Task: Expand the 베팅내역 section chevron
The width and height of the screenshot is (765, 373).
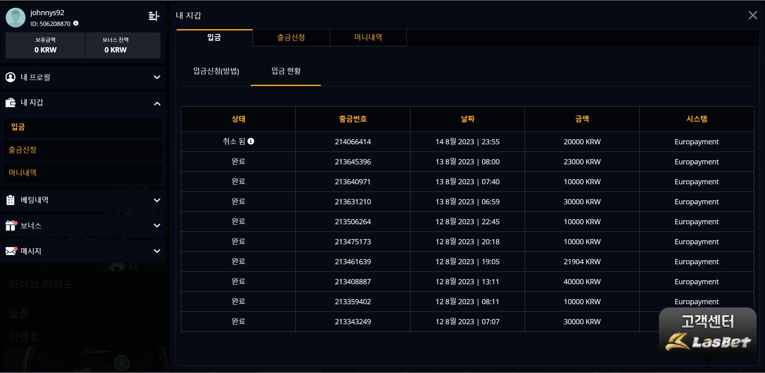Action: 157,200
